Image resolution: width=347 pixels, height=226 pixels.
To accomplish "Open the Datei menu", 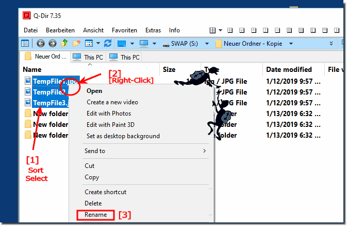I will [31, 30].
